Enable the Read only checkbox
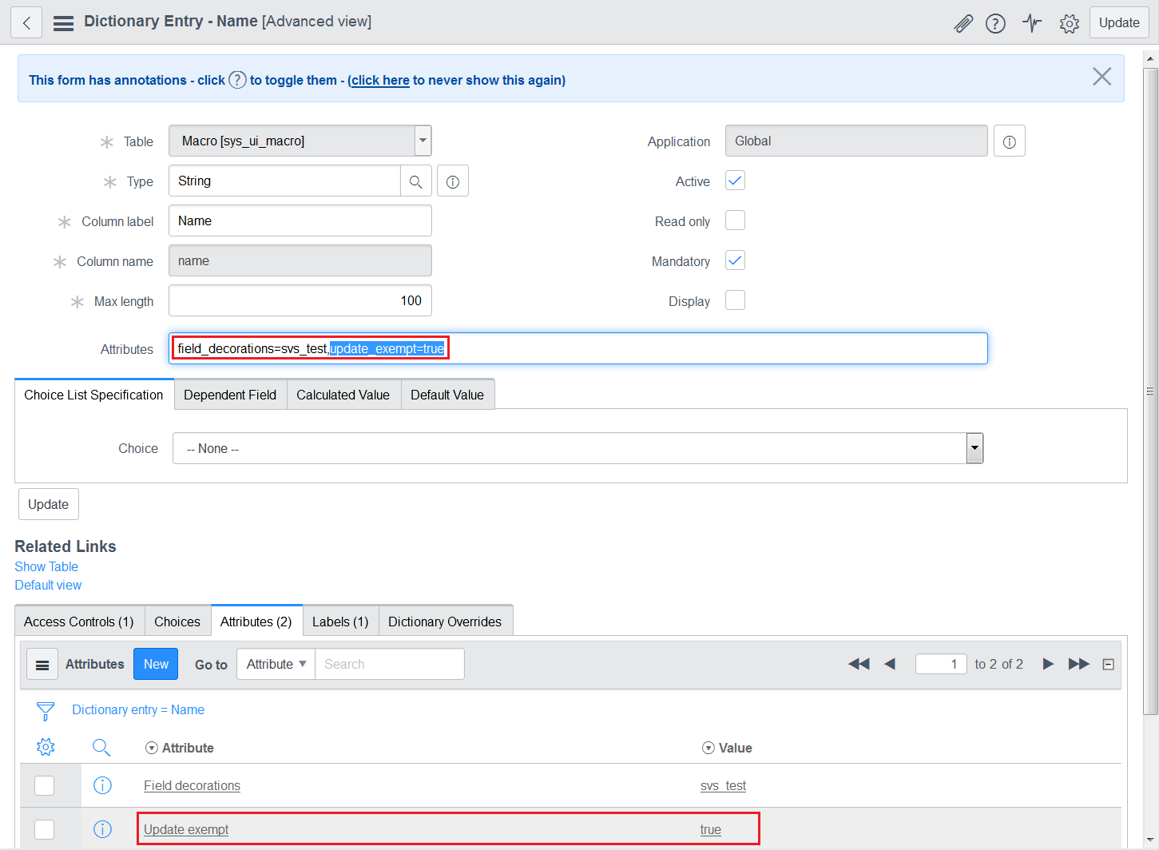1159x850 pixels. [735, 220]
